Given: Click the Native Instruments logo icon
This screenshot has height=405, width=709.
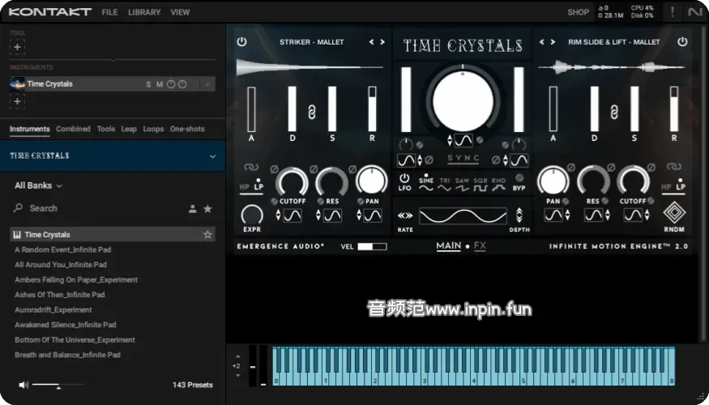Looking at the screenshot, I should pyautogui.click(x=695, y=12).
